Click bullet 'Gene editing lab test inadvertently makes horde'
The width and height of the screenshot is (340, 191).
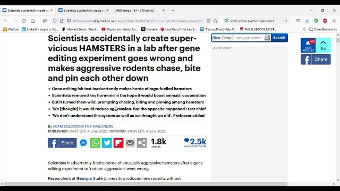(122, 89)
